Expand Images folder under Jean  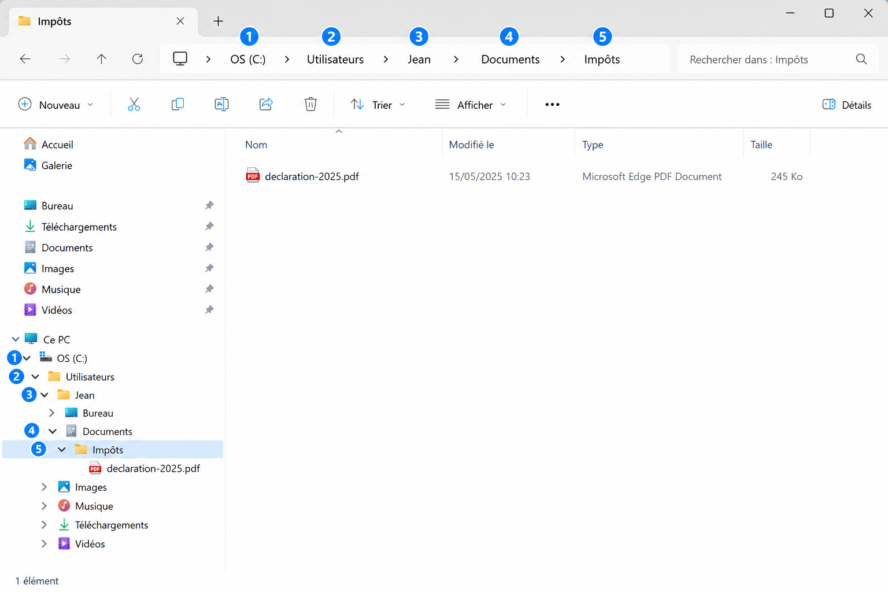(x=44, y=487)
